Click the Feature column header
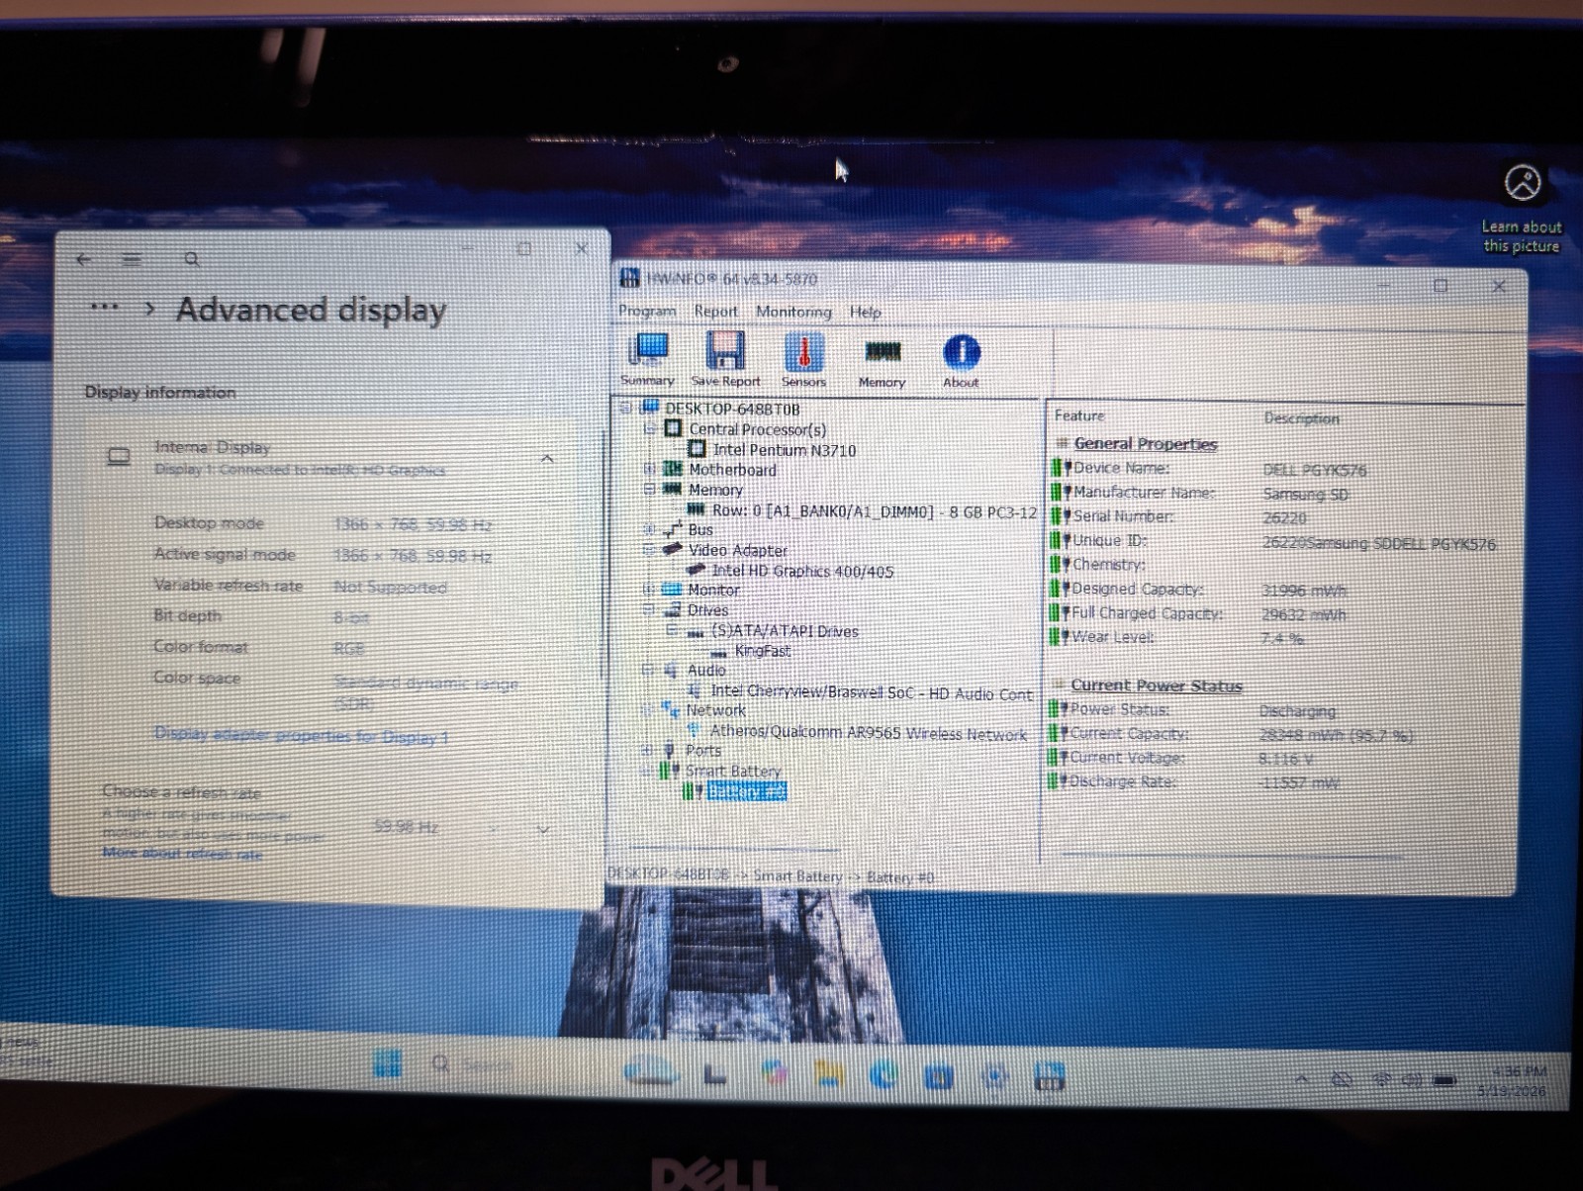This screenshot has width=1583, height=1191. [x=1079, y=415]
